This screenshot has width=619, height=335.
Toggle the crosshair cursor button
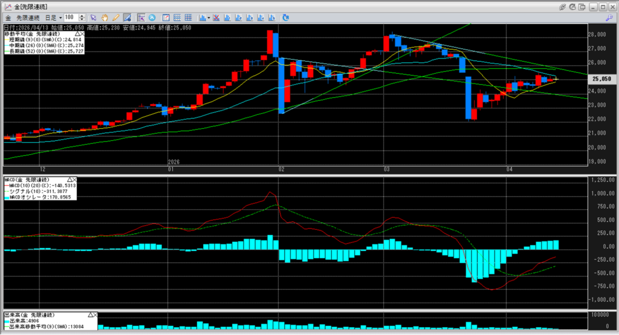(x=141, y=18)
